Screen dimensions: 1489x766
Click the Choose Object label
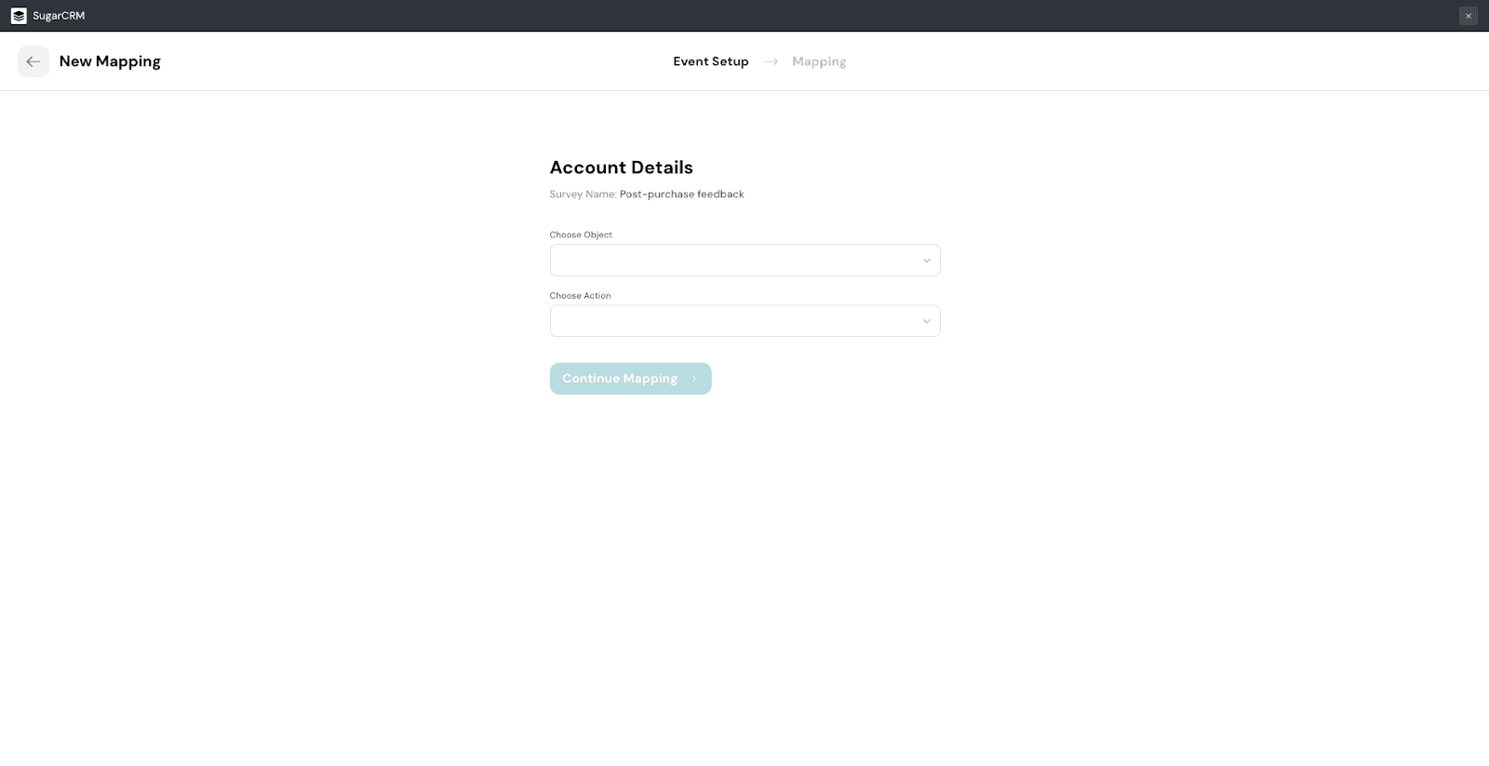(x=581, y=235)
